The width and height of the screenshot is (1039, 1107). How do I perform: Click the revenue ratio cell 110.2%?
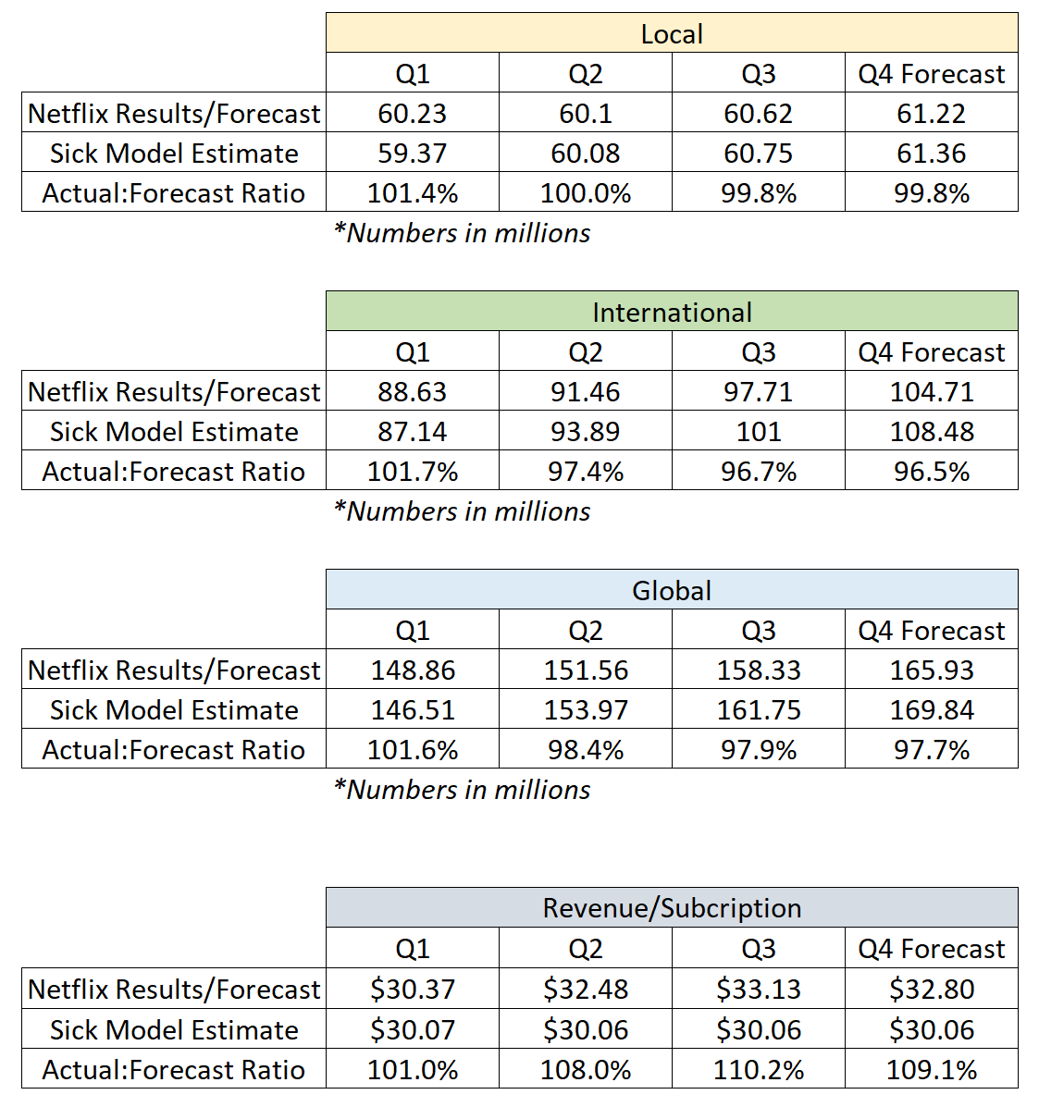tap(758, 1069)
